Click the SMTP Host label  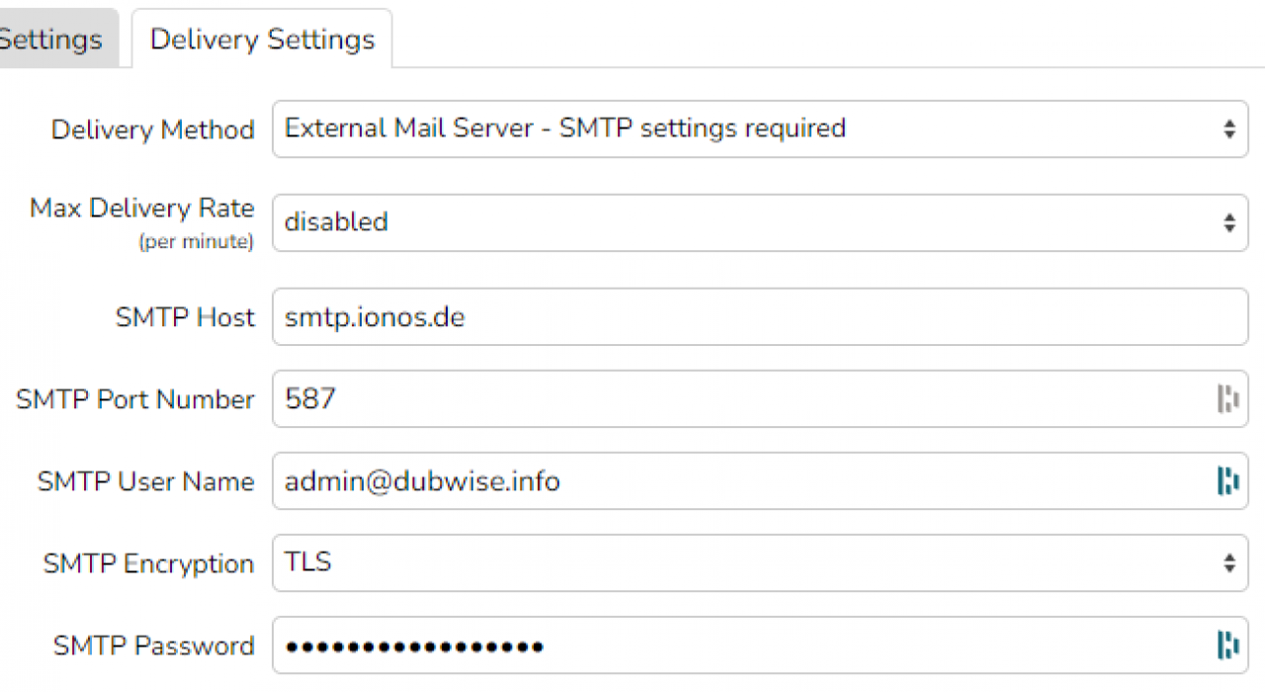(x=185, y=317)
